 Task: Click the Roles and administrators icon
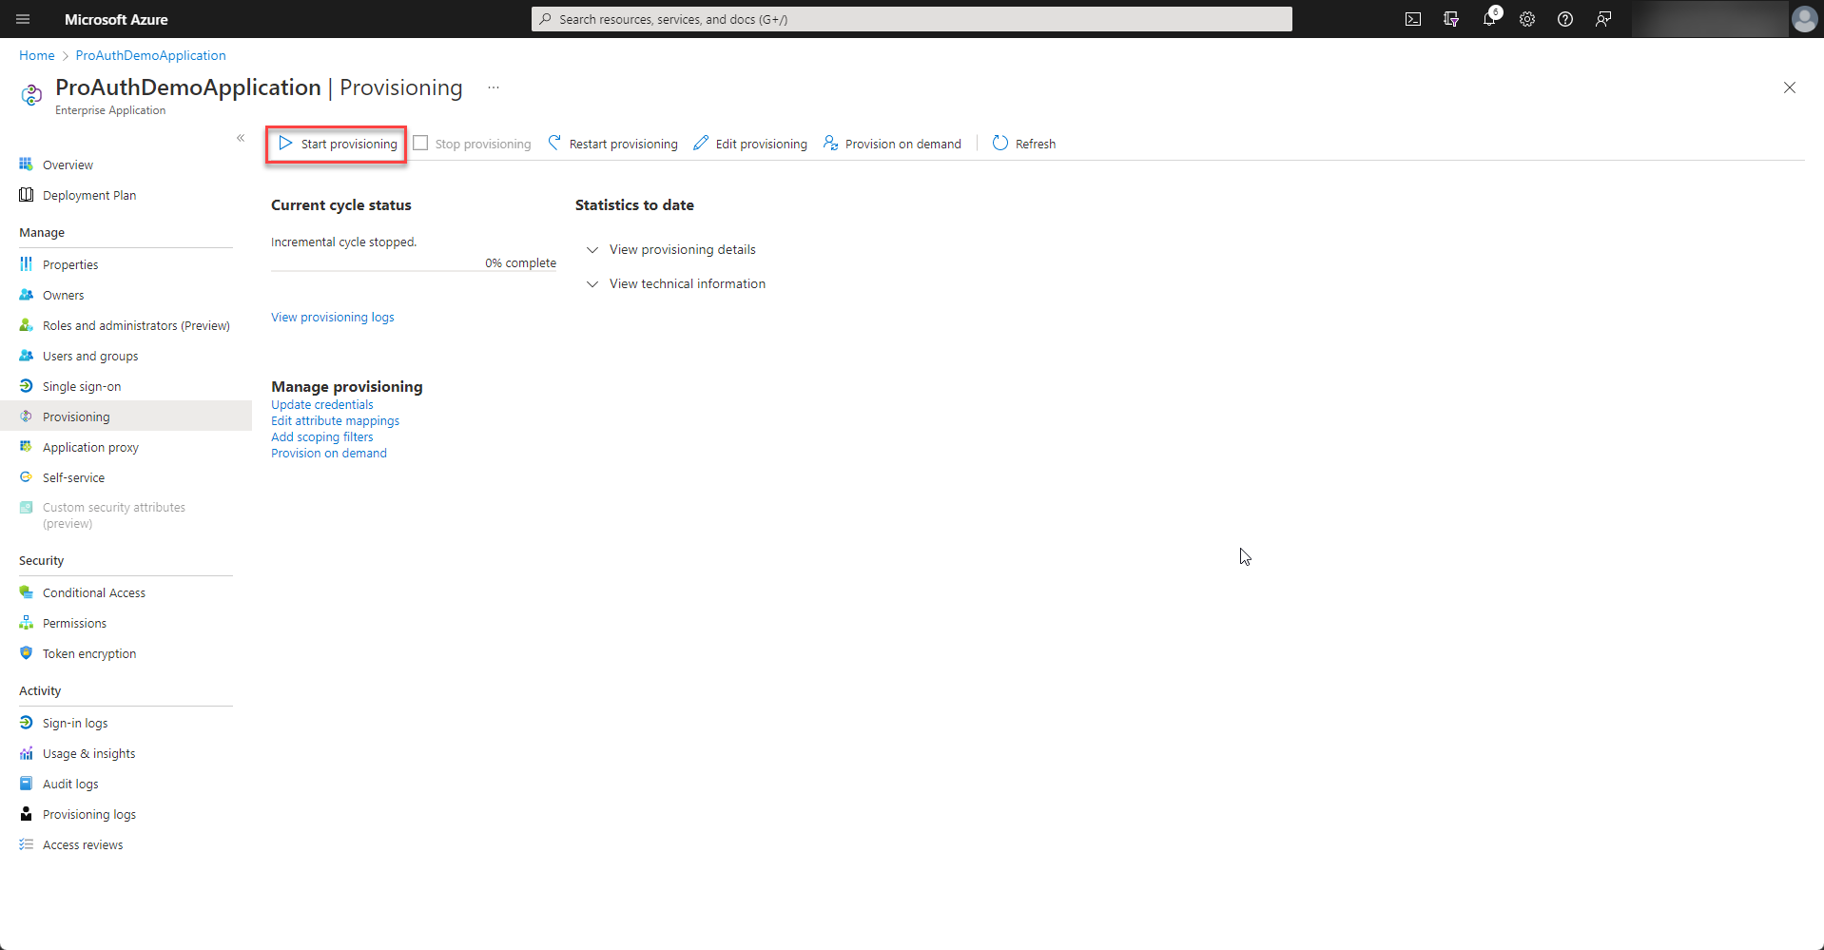tap(27, 325)
